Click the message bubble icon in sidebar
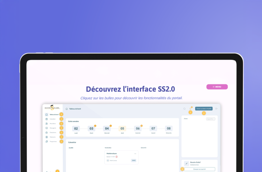 (x=47, y=128)
